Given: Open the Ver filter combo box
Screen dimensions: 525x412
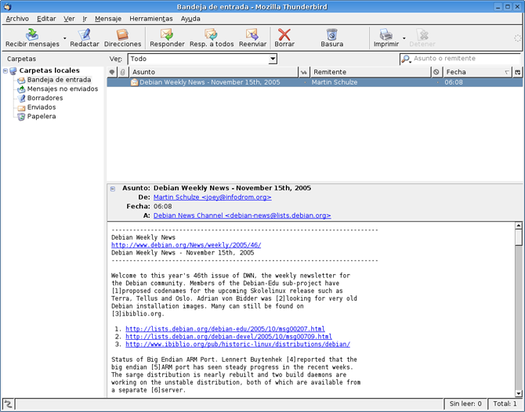Looking at the screenshot, I should (202, 59).
